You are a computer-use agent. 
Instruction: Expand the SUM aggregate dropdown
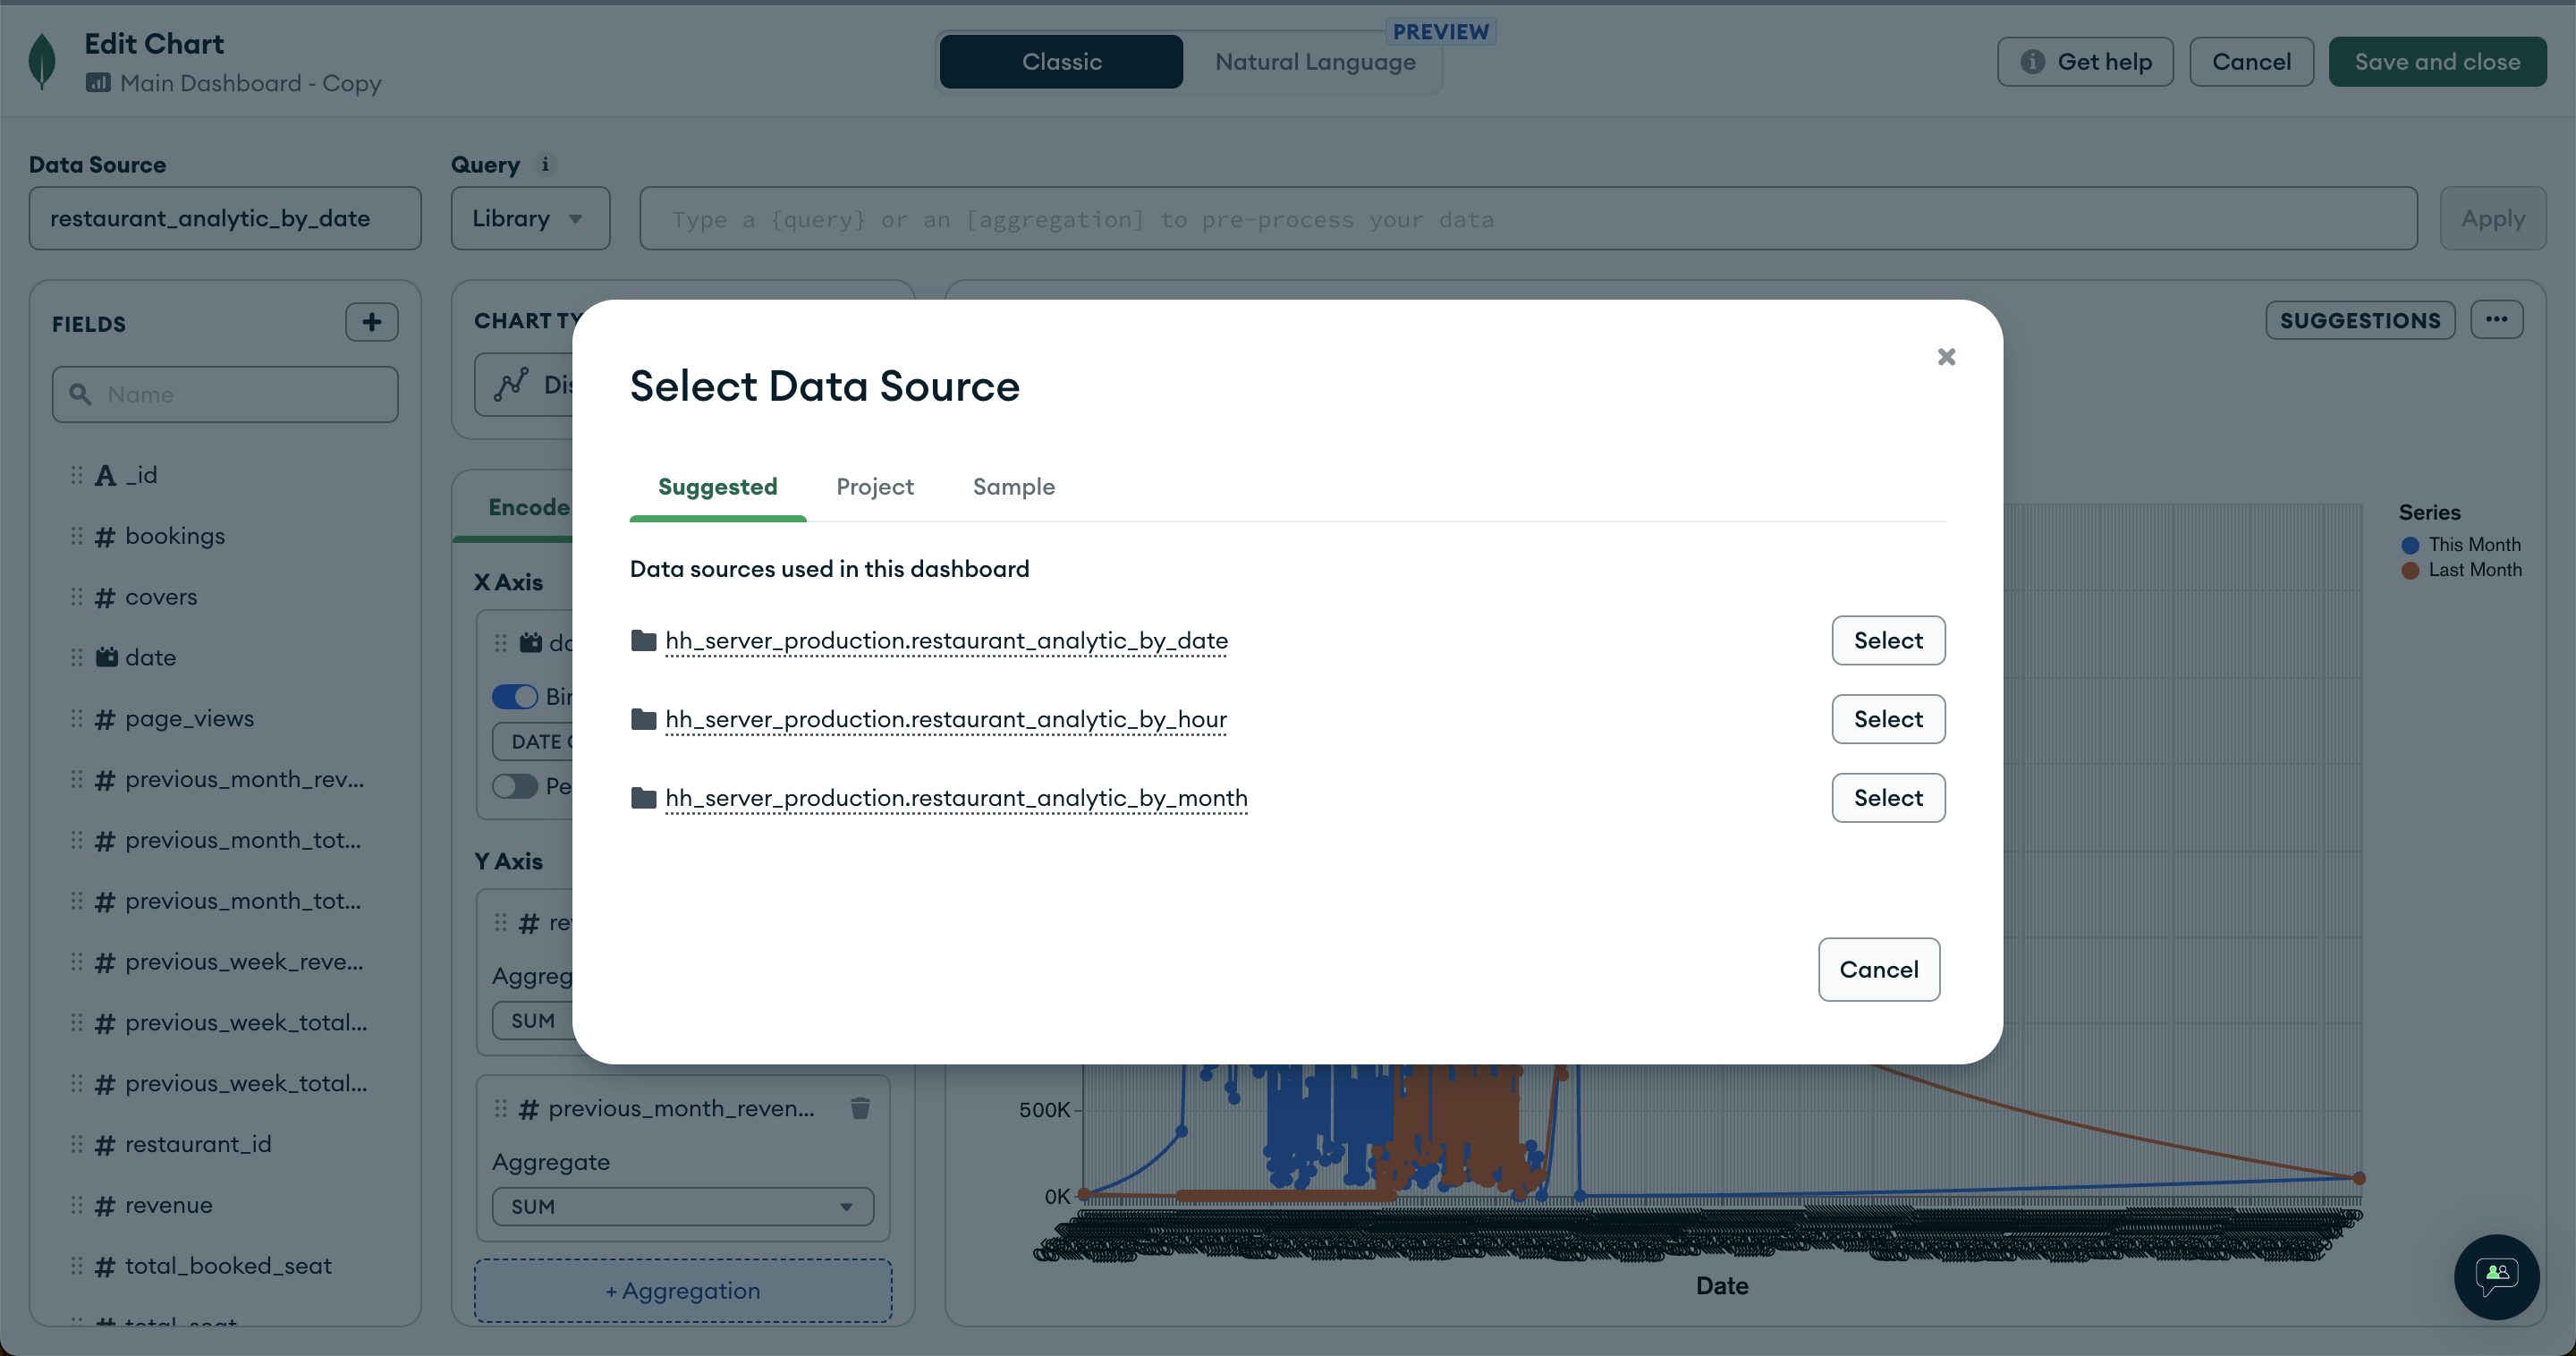coord(682,1207)
